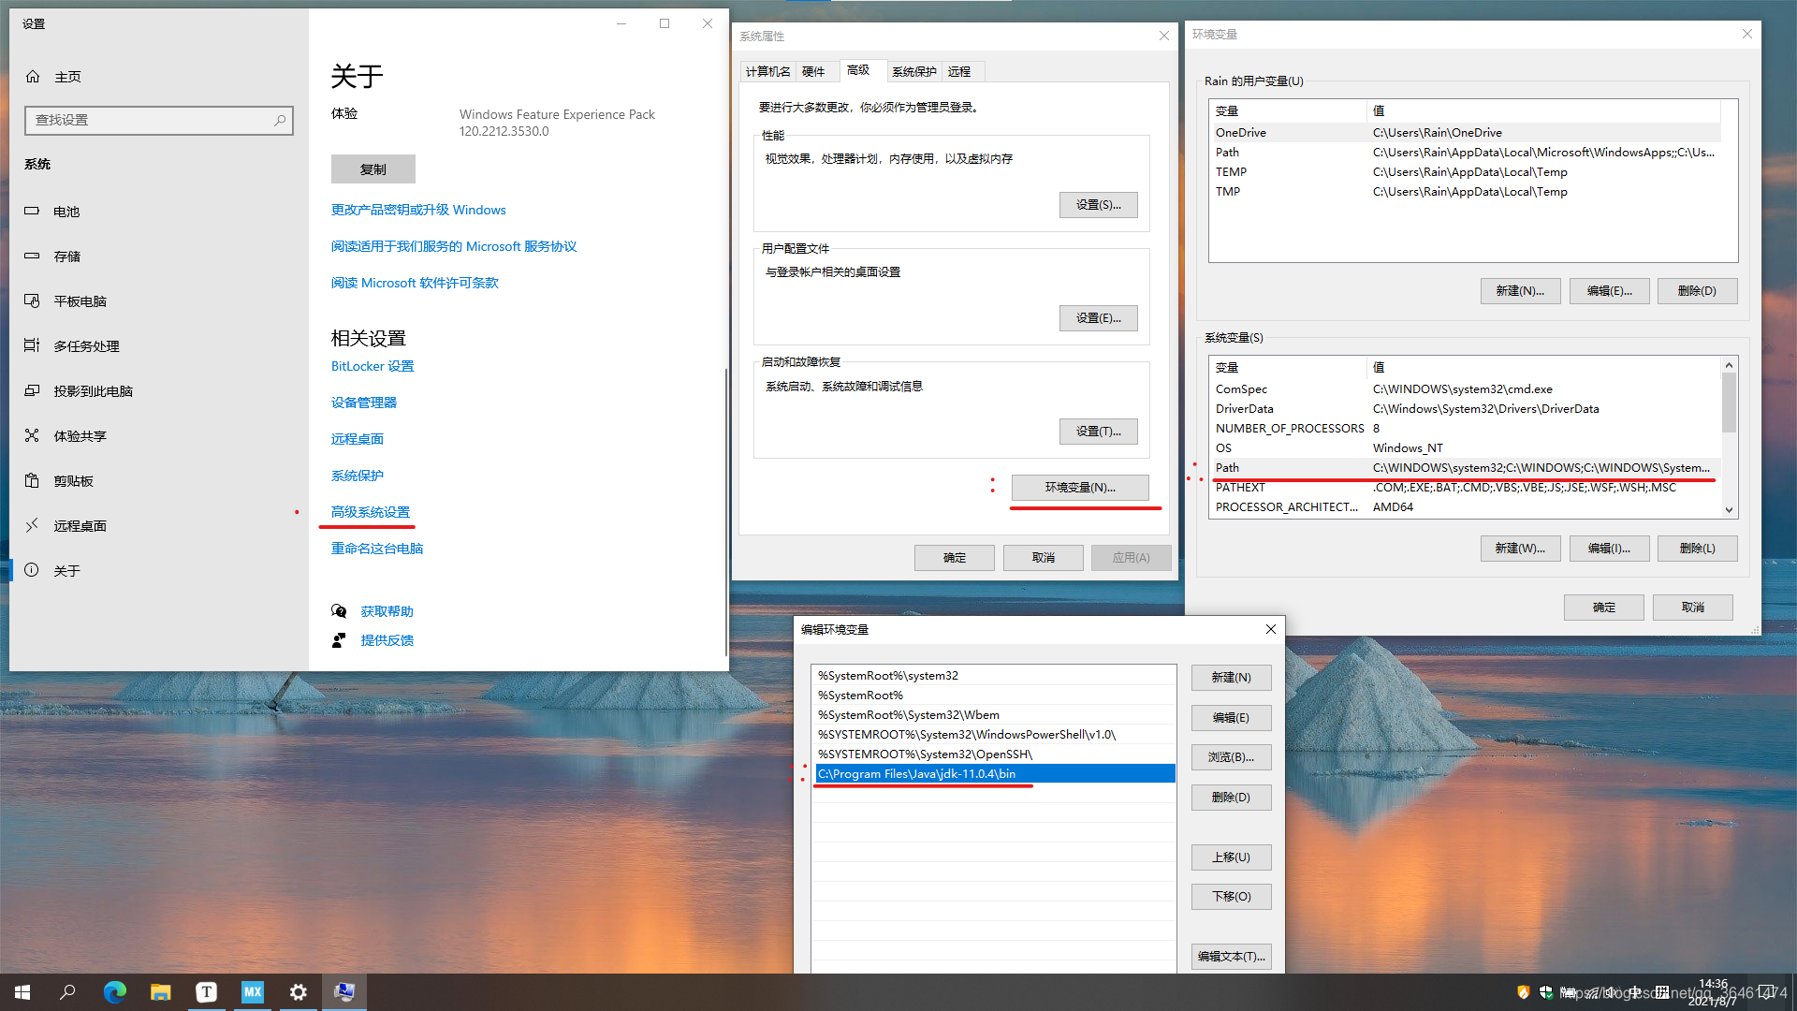
Task: Click the search magnifier in settings box
Action: tap(279, 121)
